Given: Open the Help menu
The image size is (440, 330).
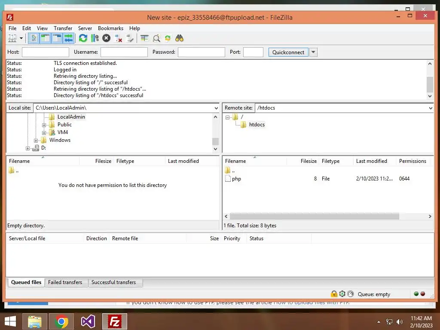Looking at the screenshot, I should pos(134,28).
